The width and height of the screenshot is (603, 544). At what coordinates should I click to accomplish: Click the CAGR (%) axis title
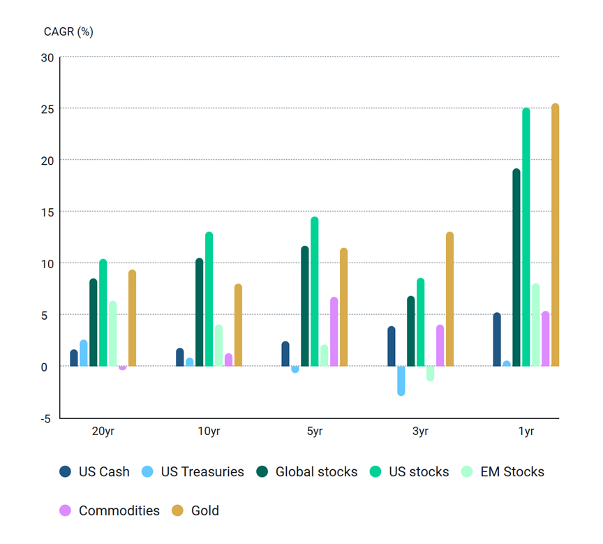pos(68,31)
